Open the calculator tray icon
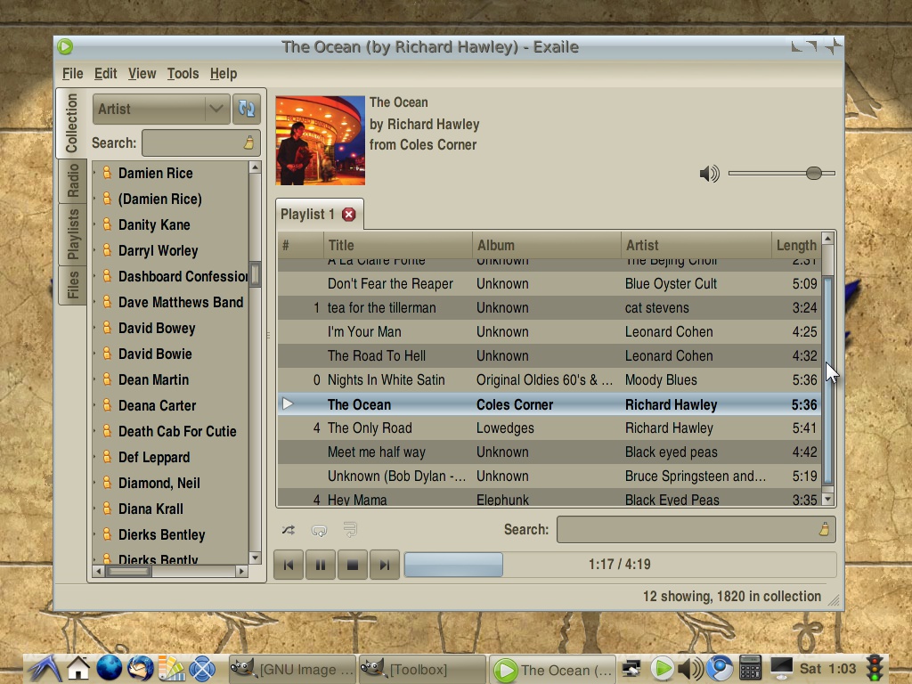Screen dimensions: 912x684 coord(750,668)
